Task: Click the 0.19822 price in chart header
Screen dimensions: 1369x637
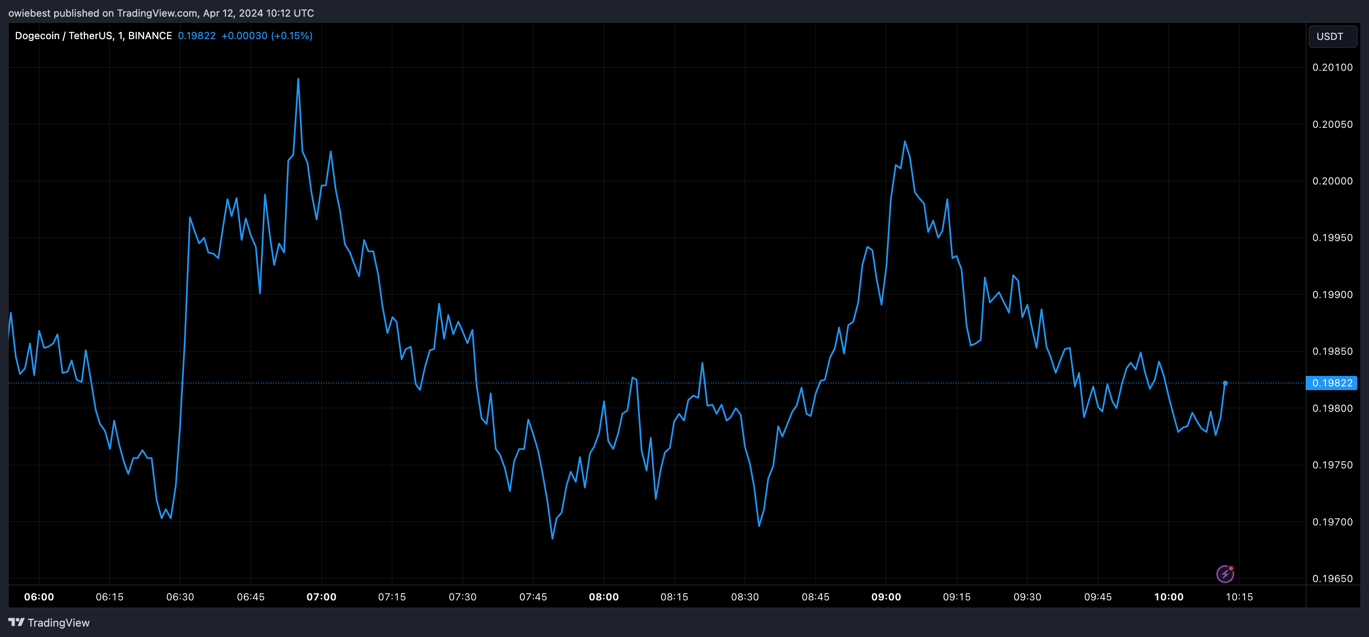Action: [197, 35]
